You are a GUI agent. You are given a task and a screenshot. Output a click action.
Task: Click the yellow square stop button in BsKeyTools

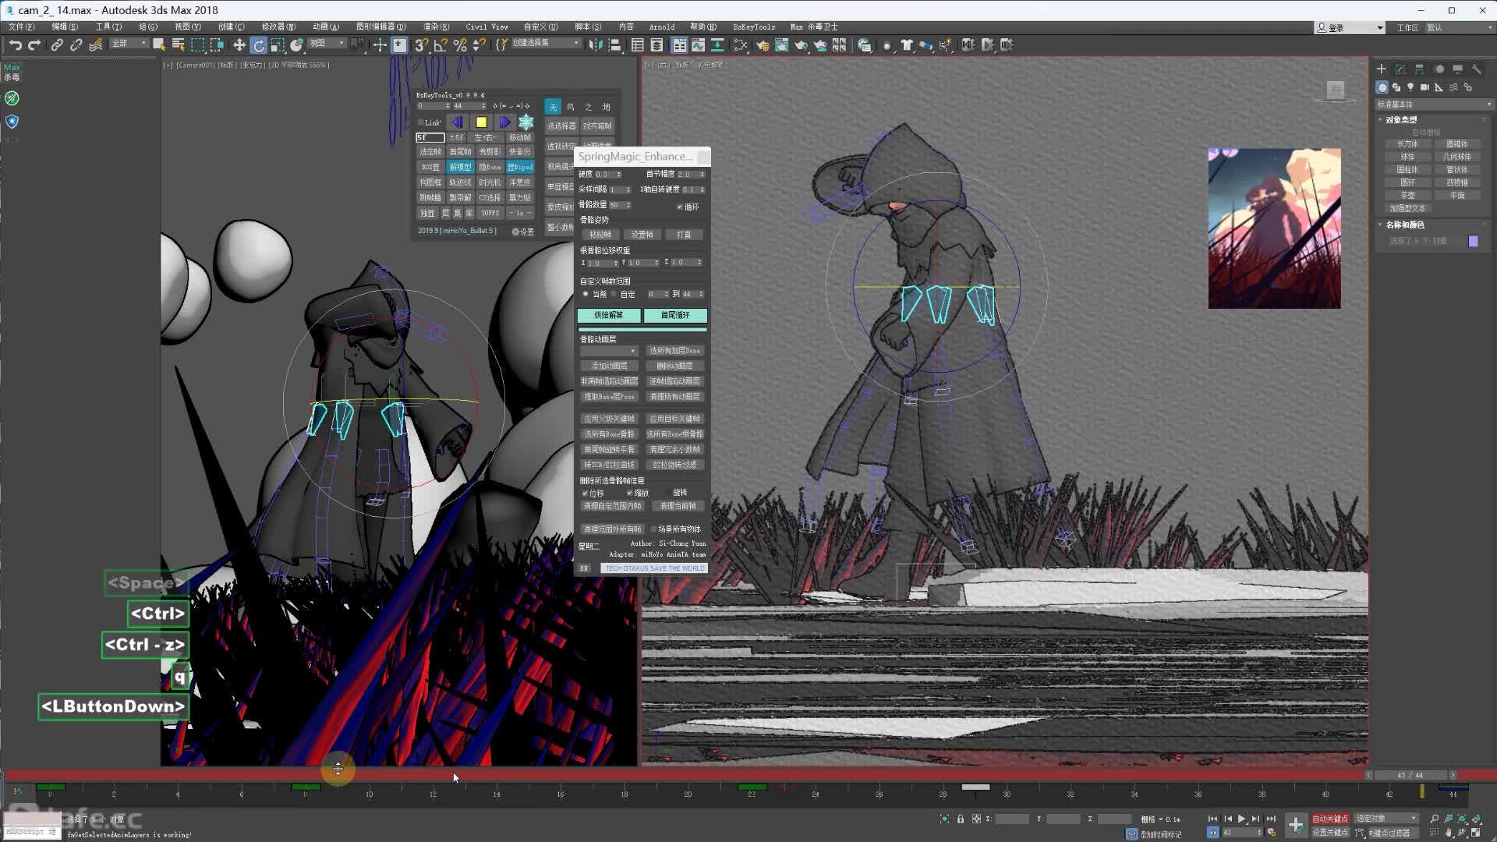481,122
